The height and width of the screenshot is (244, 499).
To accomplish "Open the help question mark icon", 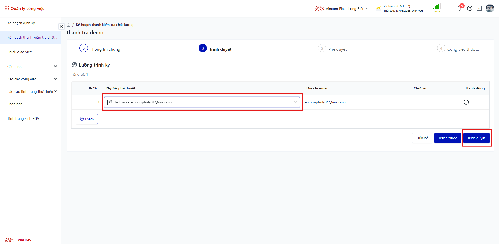I will click(470, 9).
